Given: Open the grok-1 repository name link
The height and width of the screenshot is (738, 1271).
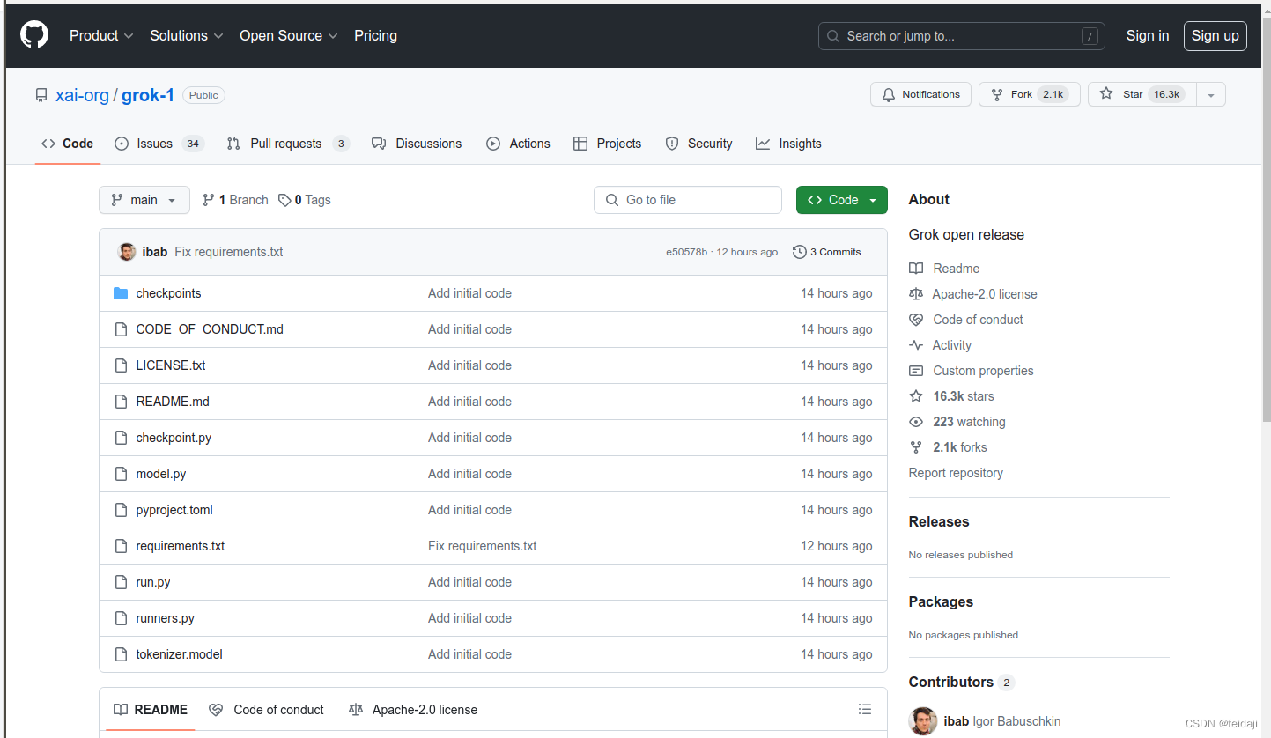Looking at the screenshot, I should pos(148,95).
